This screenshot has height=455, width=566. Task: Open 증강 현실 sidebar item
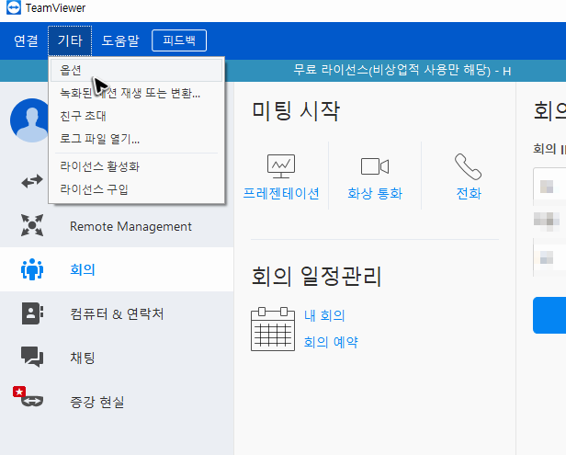point(97,402)
